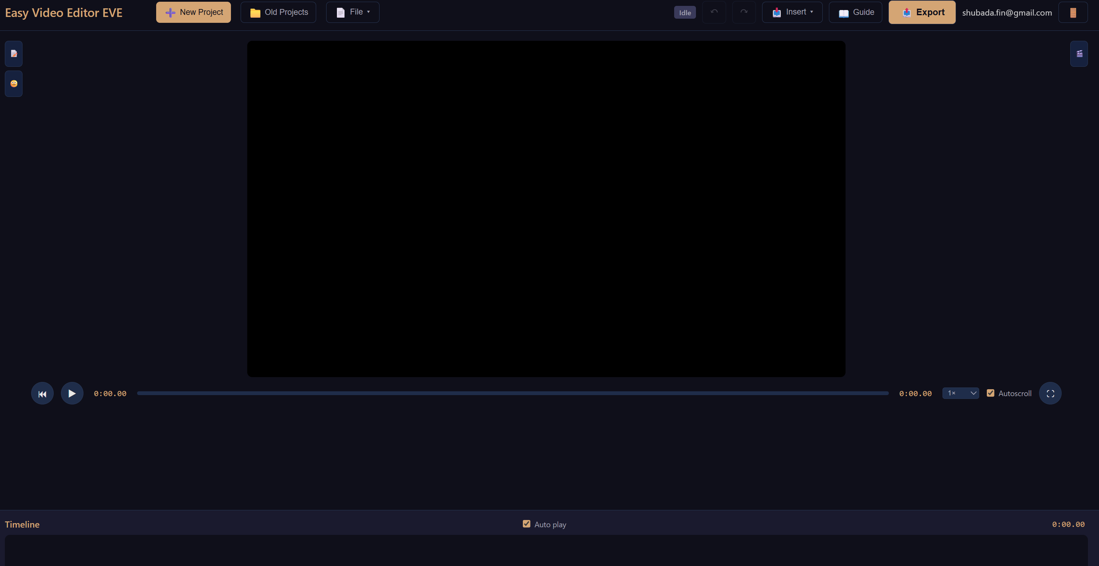Toggle the Auto play checkbox
This screenshot has width=1099, height=566.
click(526, 524)
